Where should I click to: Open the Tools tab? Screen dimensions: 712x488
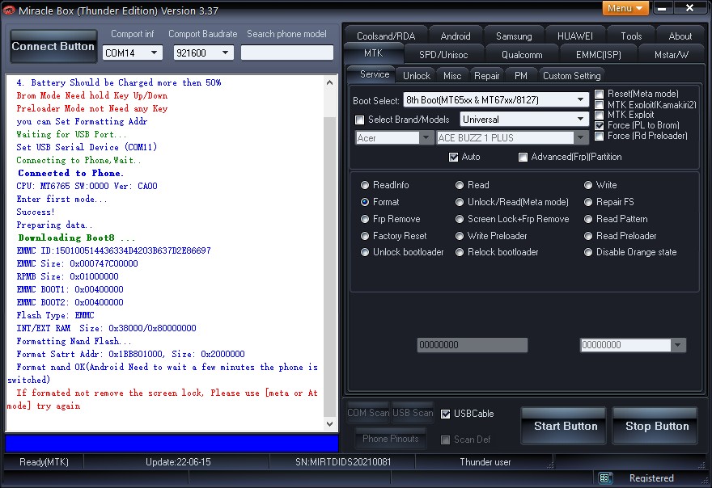(x=631, y=36)
